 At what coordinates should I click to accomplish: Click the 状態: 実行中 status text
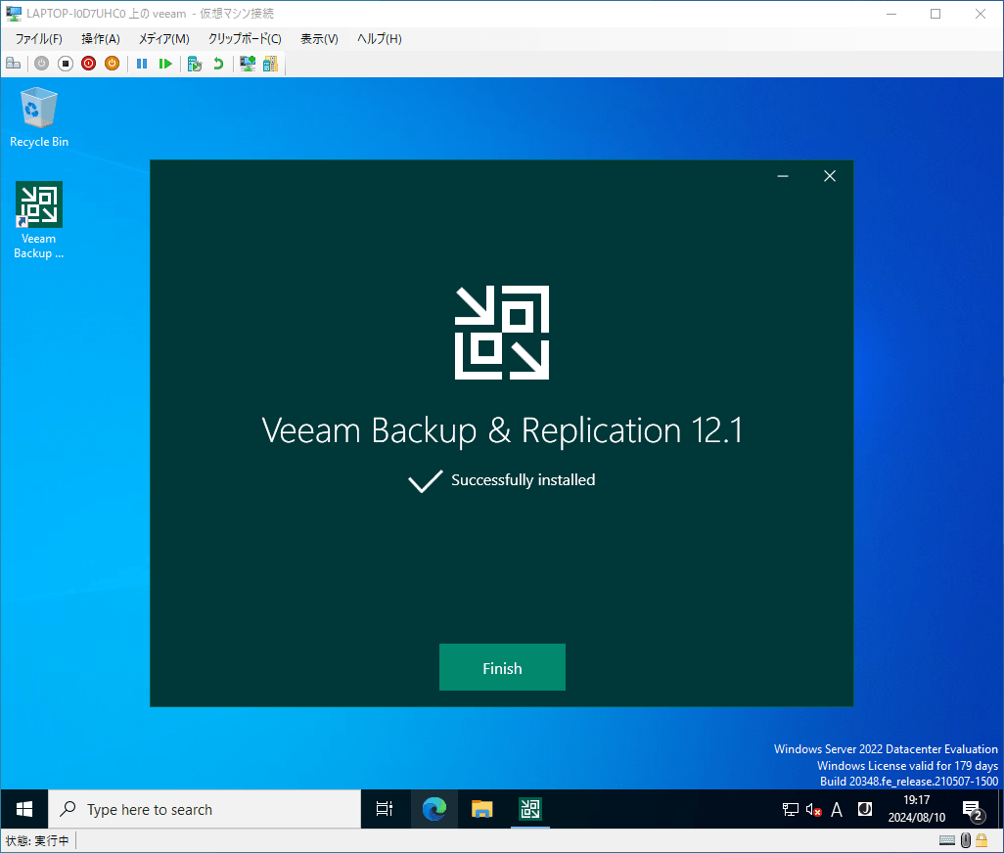(x=37, y=841)
